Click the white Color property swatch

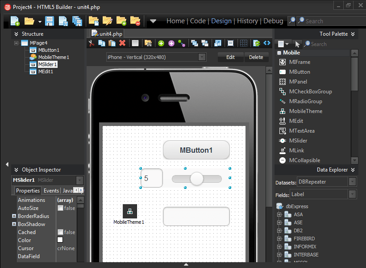tap(60, 240)
